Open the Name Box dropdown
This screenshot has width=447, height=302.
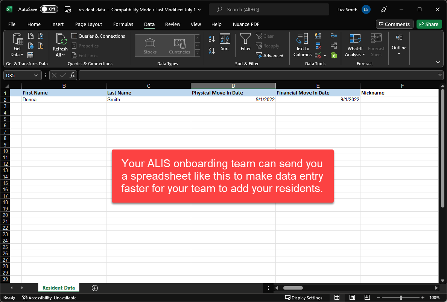pyautogui.click(x=36, y=75)
